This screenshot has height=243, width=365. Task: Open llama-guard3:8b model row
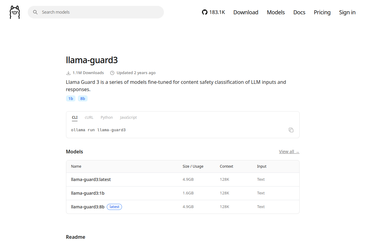pos(183,207)
